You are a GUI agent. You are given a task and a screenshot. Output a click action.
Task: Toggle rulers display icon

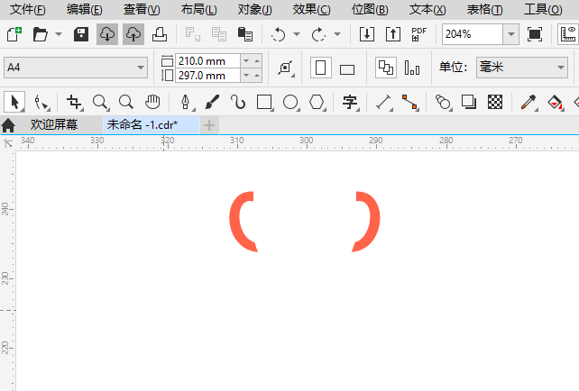[568, 34]
